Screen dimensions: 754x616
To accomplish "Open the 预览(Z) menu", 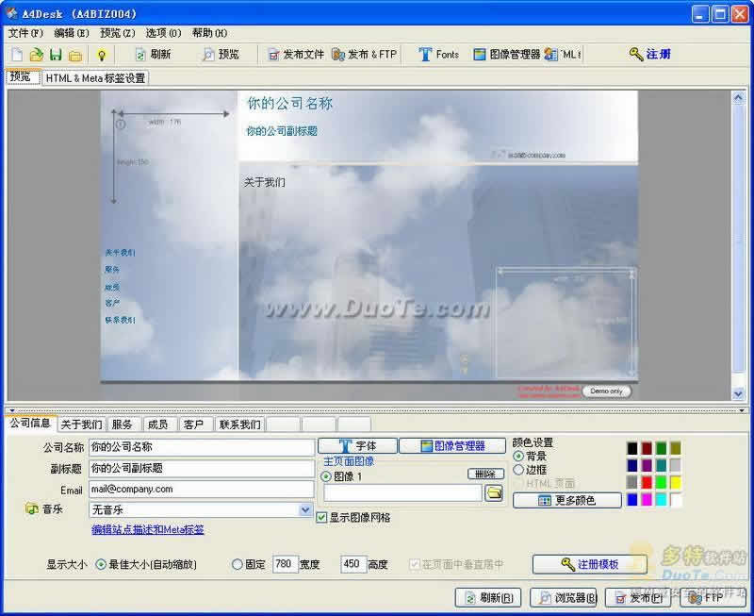I will (x=117, y=33).
